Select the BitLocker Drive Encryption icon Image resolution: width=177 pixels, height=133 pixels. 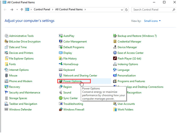pos(7,42)
